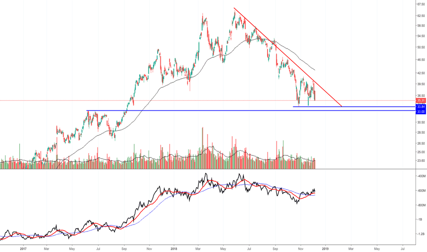Click the 42.50 price axis label
This screenshot has width=427, height=252.
421,73
